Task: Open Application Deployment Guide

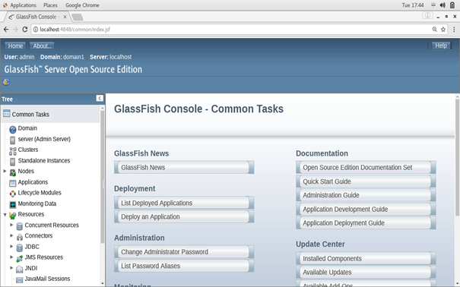Action: tap(366, 223)
